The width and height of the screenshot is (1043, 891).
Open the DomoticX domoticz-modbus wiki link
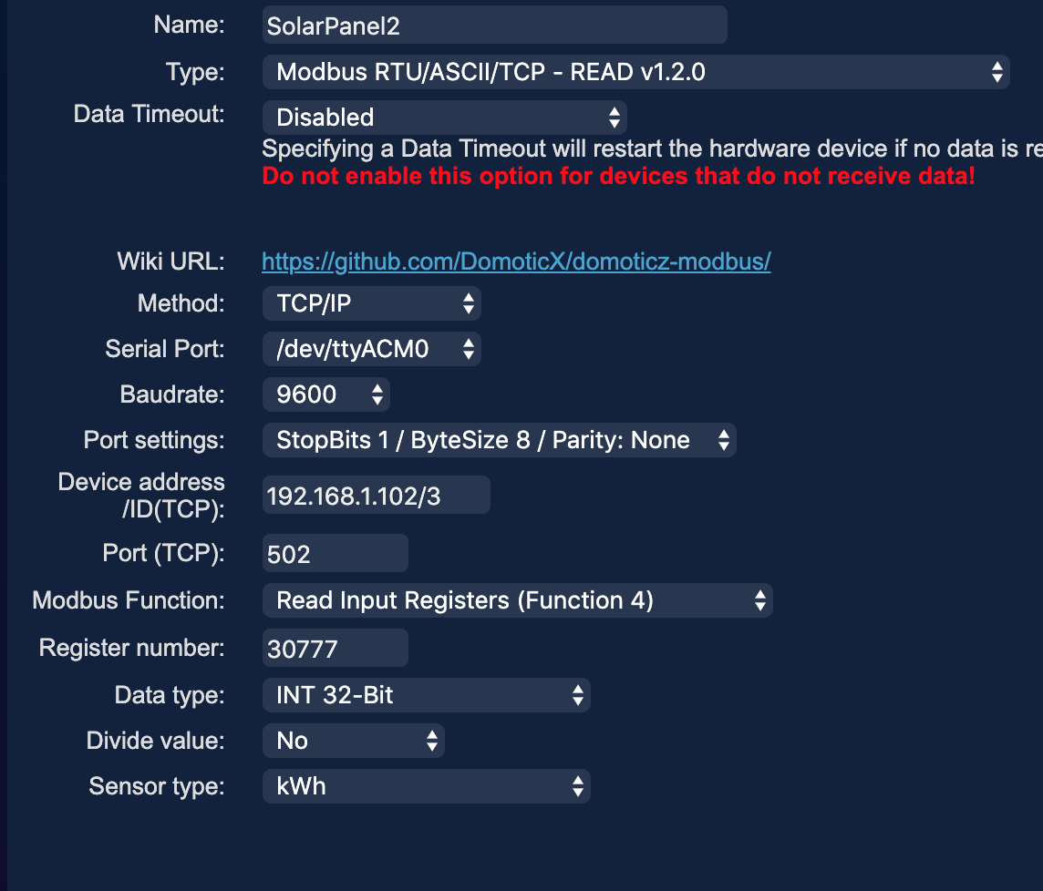[516, 261]
